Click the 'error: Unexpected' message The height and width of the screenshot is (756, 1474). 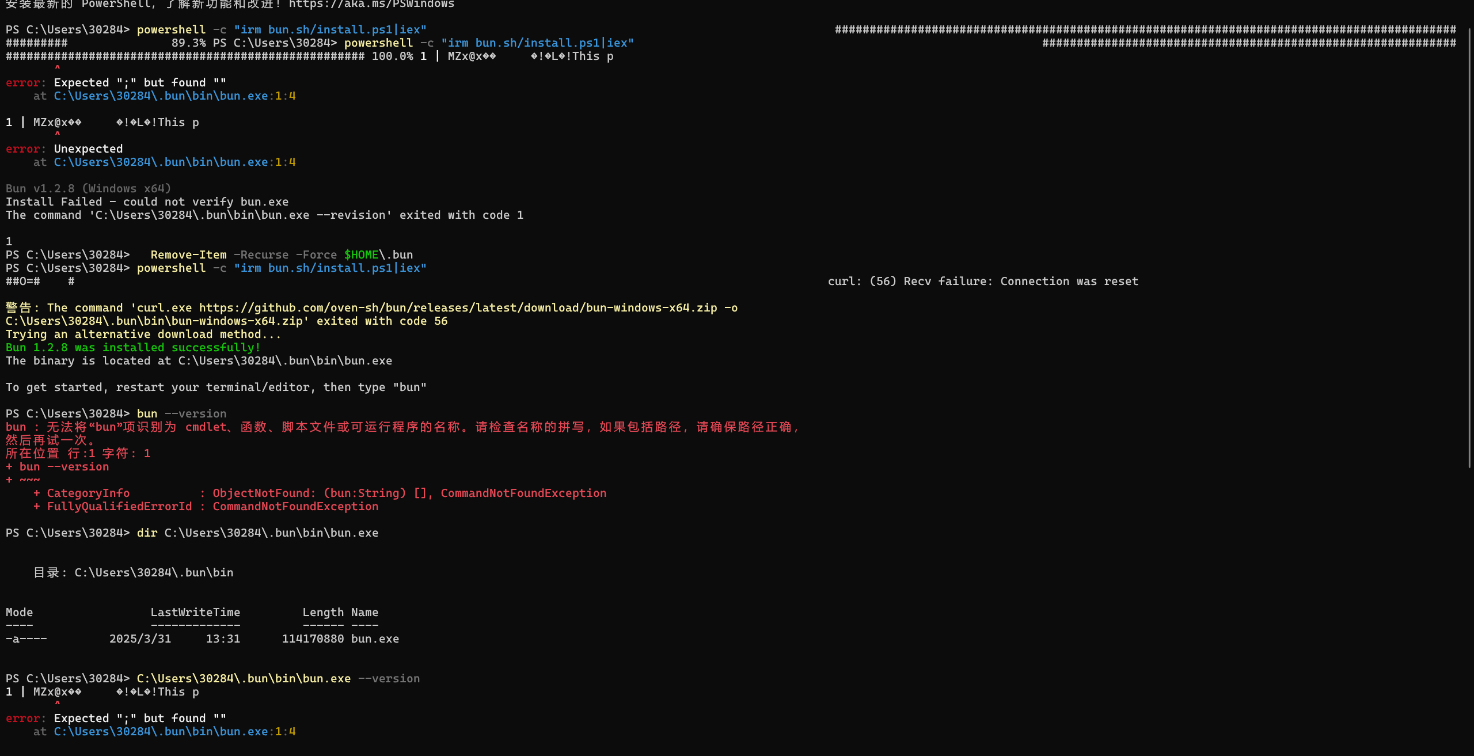64,149
